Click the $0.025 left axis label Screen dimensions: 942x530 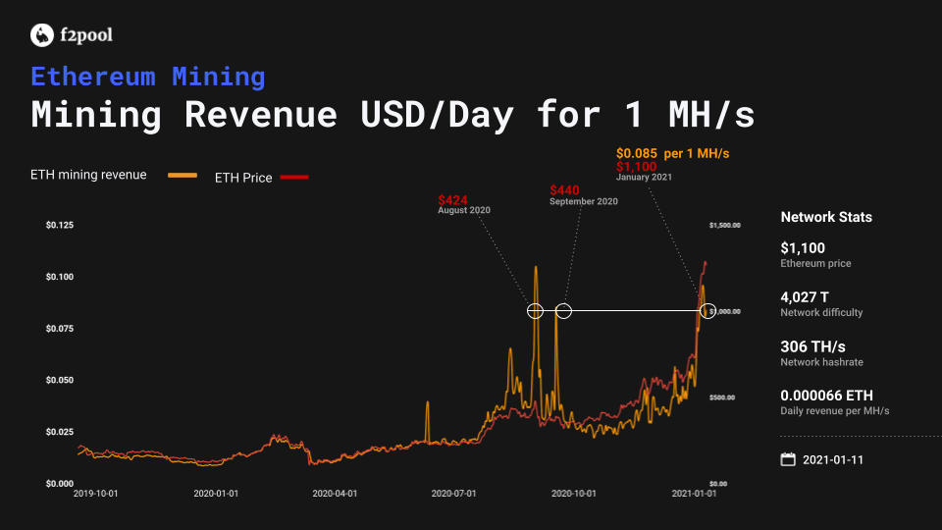click(60, 432)
